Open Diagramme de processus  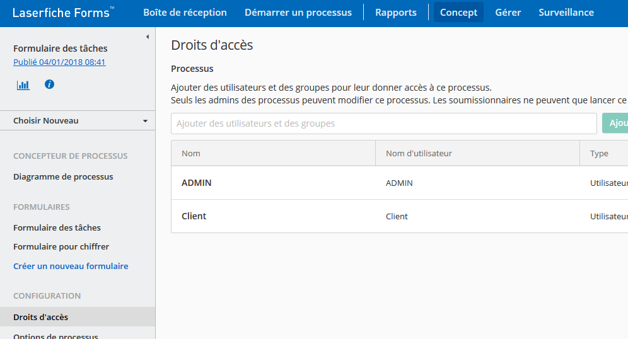point(63,176)
